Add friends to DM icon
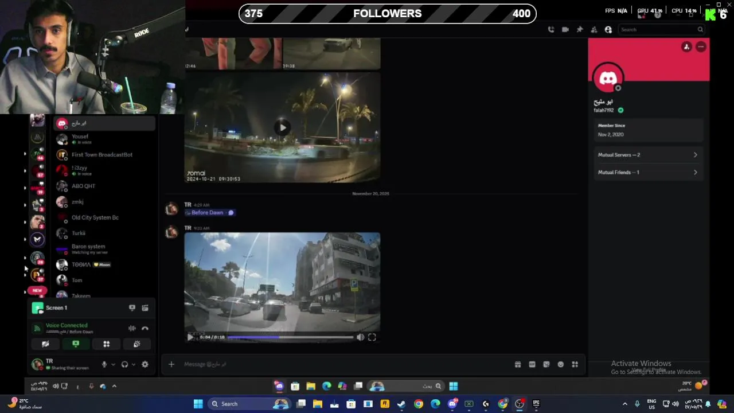Screen dimensions: 734x413 tap(594, 29)
